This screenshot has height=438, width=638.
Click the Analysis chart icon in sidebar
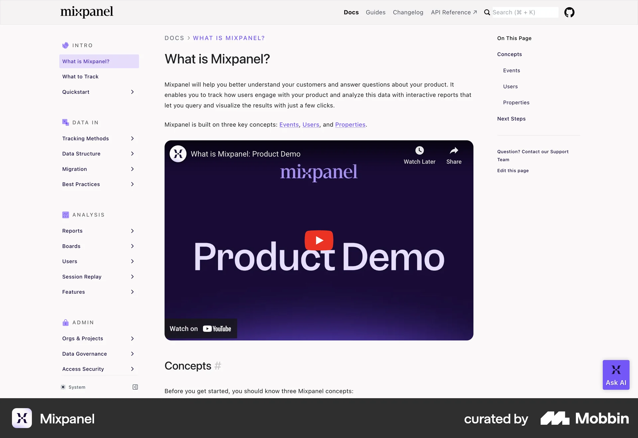[x=65, y=215]
